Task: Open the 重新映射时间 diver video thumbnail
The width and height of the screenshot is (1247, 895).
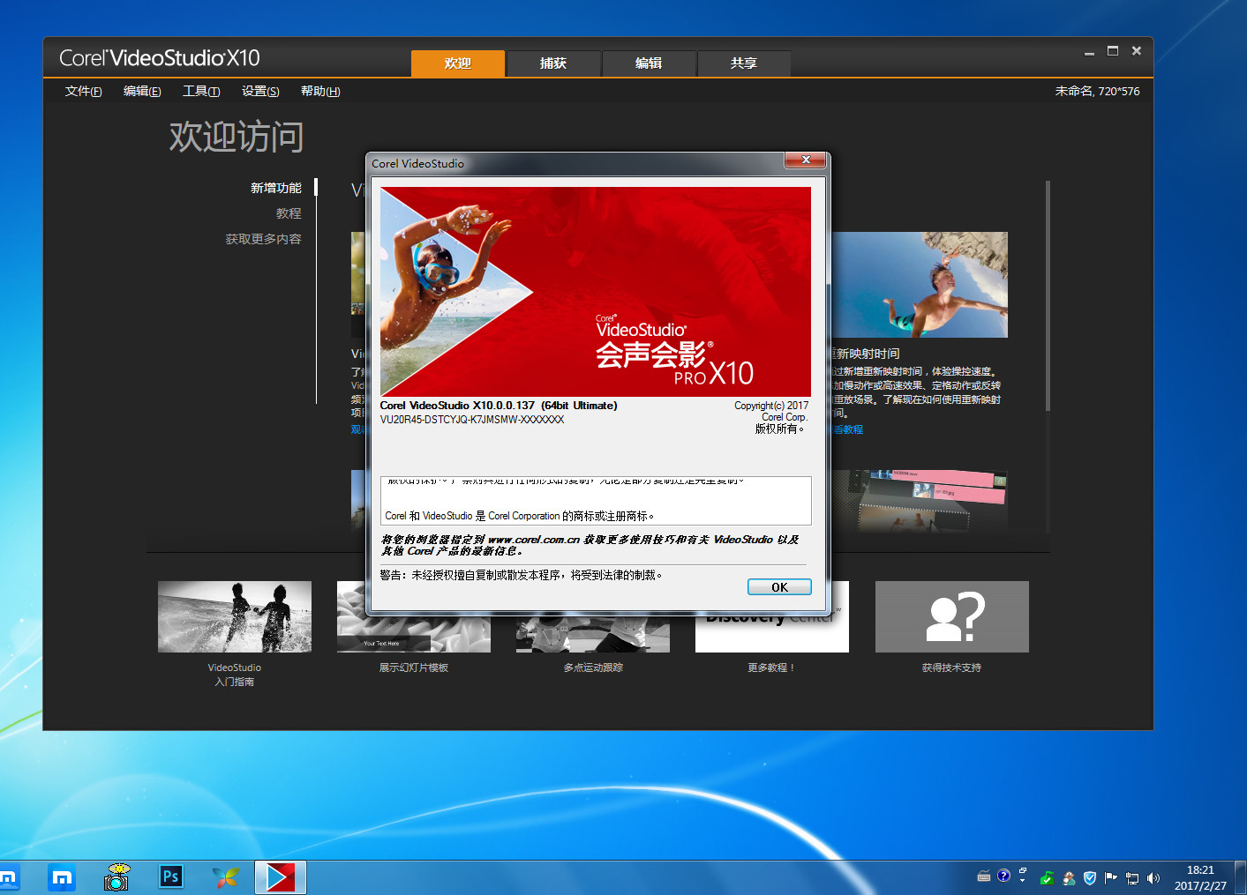Action: (x=920, y=285)
